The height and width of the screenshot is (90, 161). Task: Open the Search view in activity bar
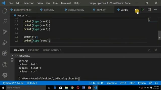5,21
